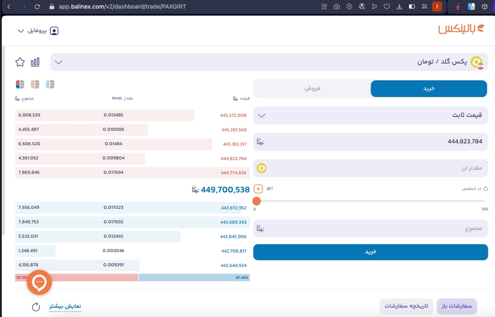Take a snapshot with the browser camera icon

(x=336, y=6)
